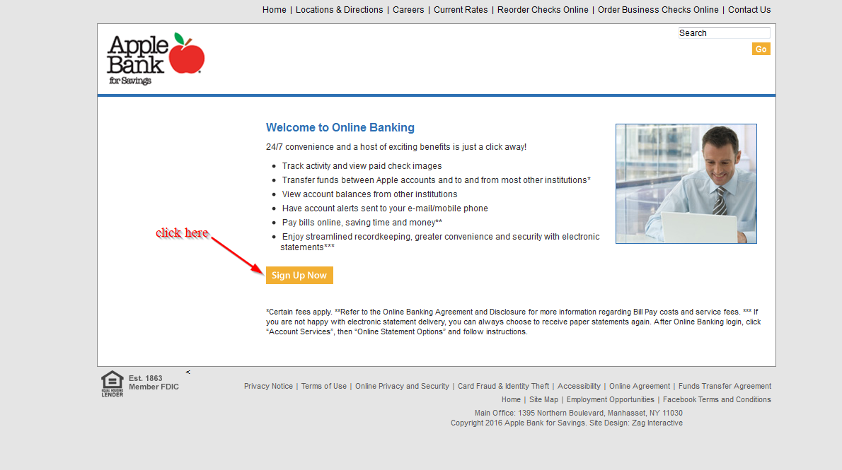This screenshot has height=470, width=842.
Task: Go to Careers in the top menu
Action: click(408, 10)
